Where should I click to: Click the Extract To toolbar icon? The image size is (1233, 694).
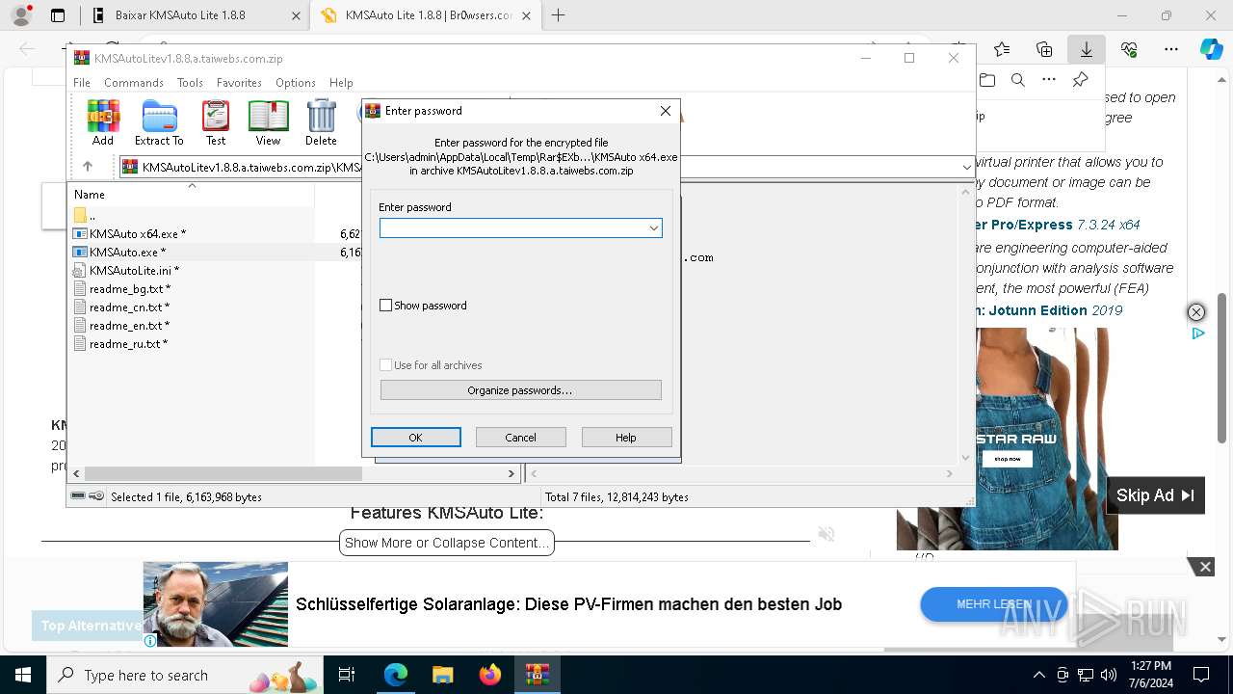click(x=159, y=122)
